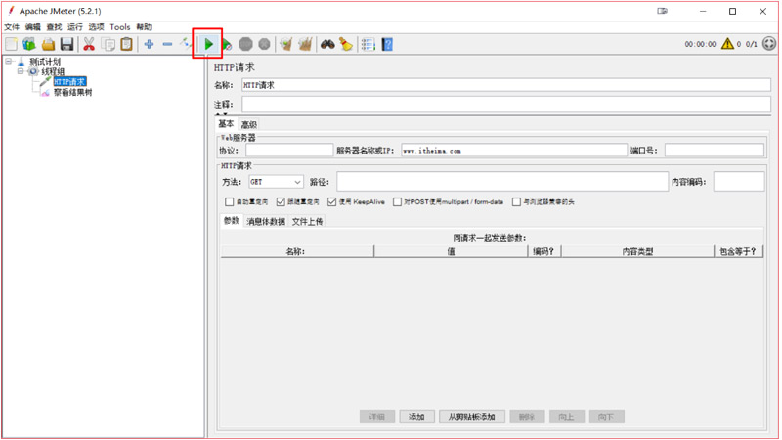Save the test plan with floppy icon
Image resolution: width=782 pixels, height=440 pixels.
click(x=66, y=44)
